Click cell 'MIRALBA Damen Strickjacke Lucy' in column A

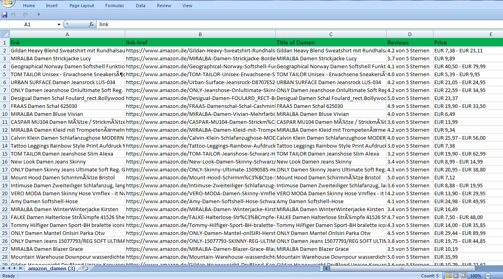pos(67,58)
